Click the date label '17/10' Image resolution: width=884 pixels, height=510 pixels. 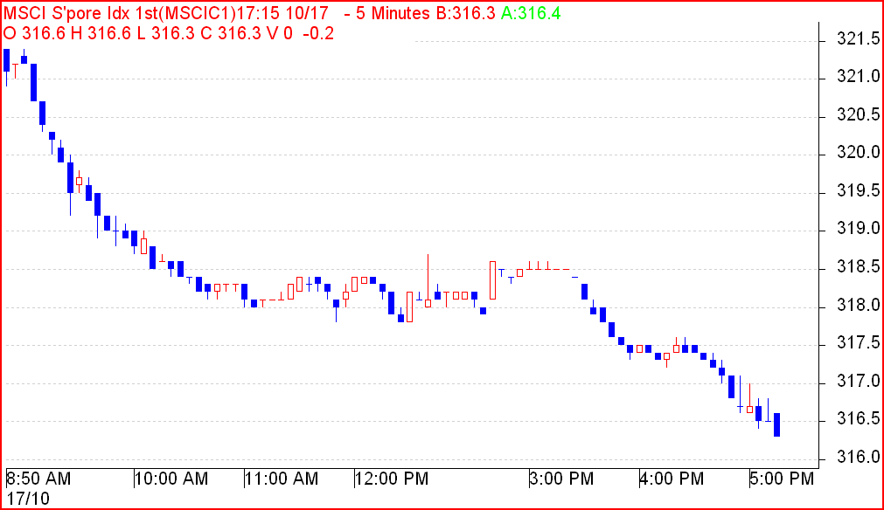28,498
